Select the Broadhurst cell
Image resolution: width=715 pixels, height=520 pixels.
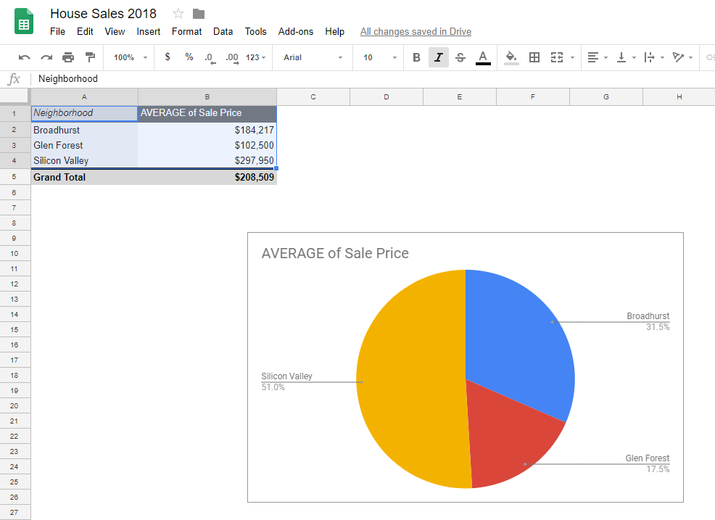[84, 130]
